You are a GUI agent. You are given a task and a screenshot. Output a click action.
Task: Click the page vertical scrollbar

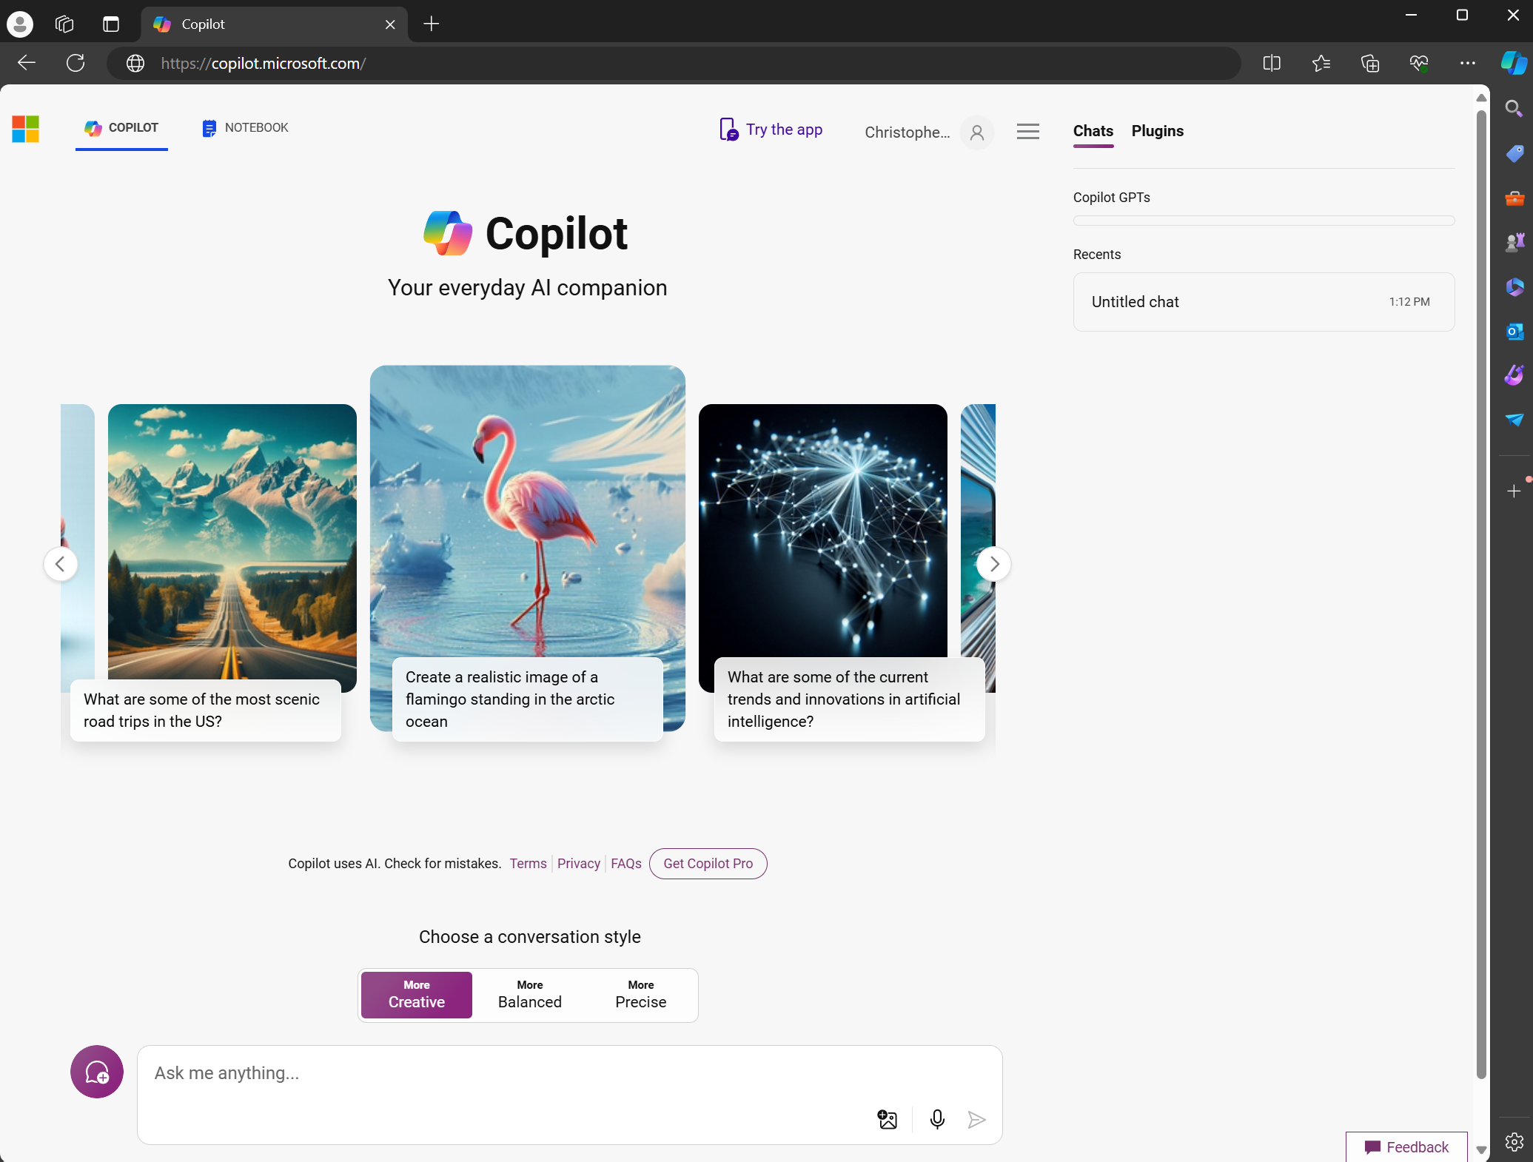tap(1481, 592)
